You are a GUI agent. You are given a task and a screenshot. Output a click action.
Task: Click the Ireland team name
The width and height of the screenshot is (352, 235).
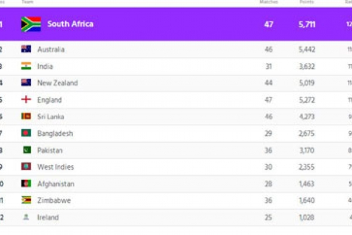click(48, 217)
